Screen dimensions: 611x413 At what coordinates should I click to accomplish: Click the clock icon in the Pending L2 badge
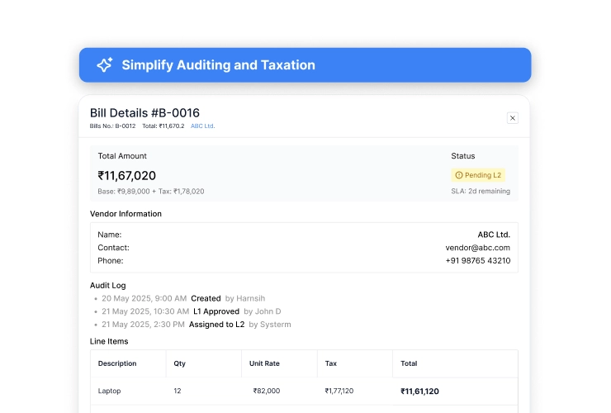click(x=459, y=175)
